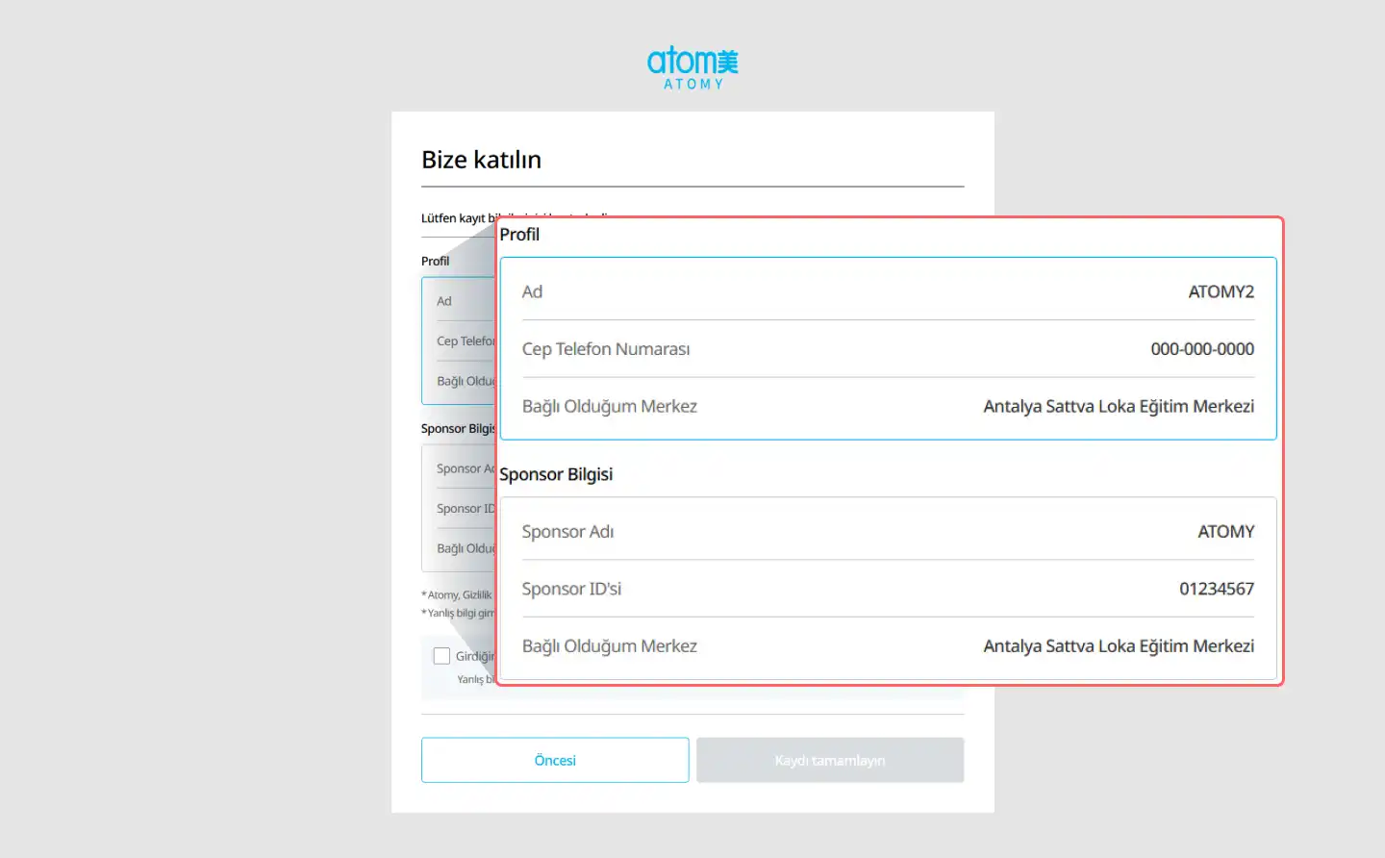1385x858 pixels.
Task: Click the Profil section's Antalya Sattva Loka value
Action: 1118,407
